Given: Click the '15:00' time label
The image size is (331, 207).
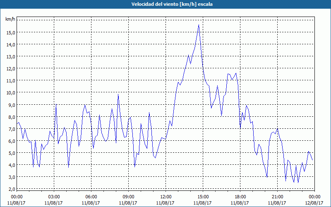Looking at the screenshot, I should point(203,197).
